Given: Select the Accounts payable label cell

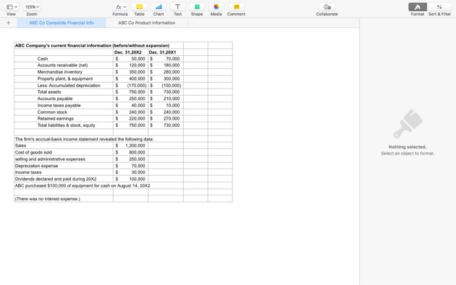Looking at the screenshot, I should click(64, 98).
